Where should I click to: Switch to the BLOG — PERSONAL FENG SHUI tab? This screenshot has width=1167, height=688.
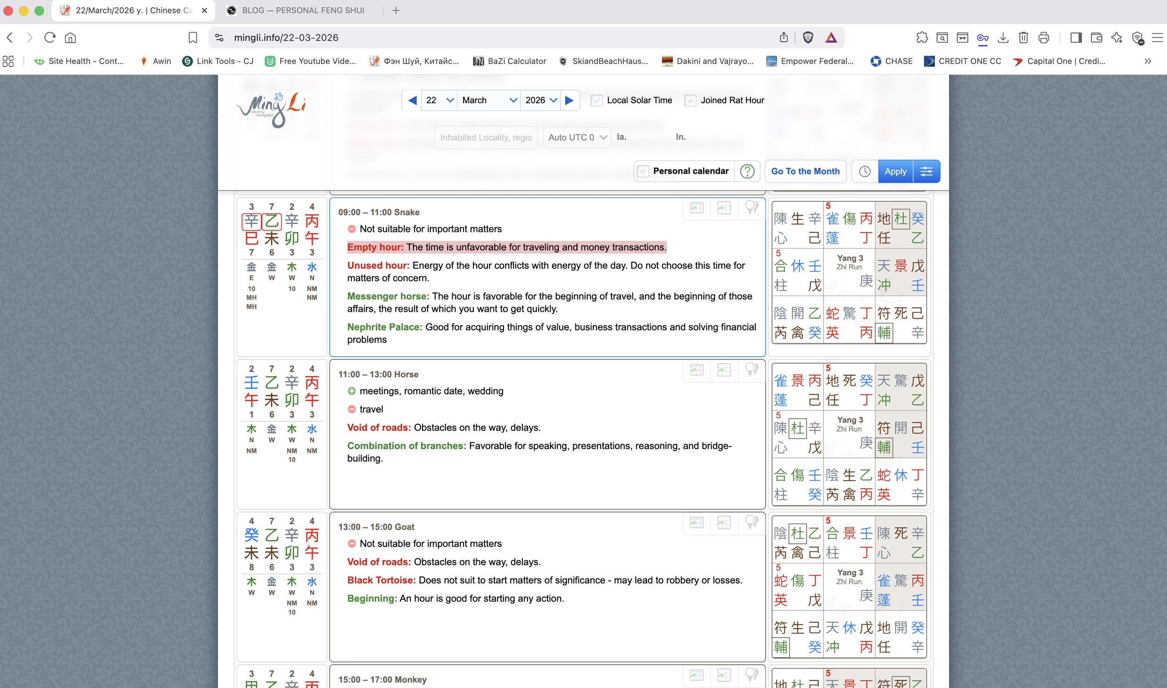302,10
